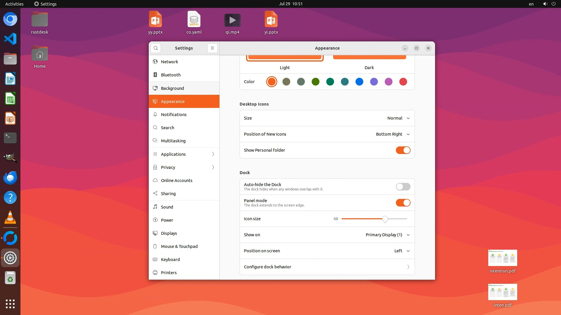This screenshot has width=561, height=315.
Task: Select Notifications in the settings sidebar
Action: [174, 115]
